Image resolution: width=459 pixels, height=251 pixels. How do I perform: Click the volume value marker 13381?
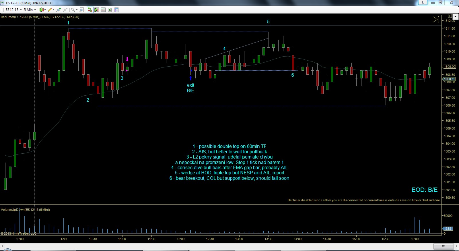[448, 229]
